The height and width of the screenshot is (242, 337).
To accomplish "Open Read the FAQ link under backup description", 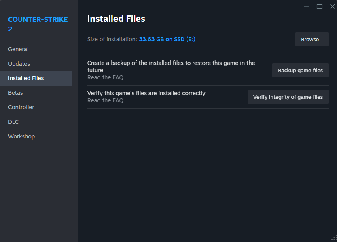I will pos(105,77).
